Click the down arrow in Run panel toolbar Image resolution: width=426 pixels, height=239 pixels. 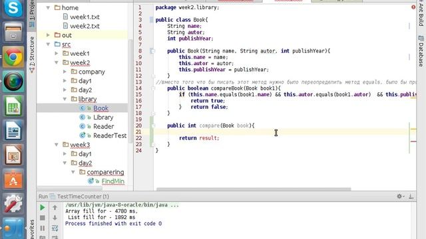click(55, 218)
